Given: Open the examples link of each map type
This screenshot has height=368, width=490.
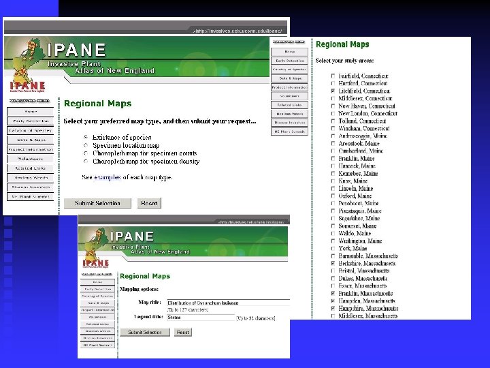Looking at the screenshot, I should tap(108, 177).
